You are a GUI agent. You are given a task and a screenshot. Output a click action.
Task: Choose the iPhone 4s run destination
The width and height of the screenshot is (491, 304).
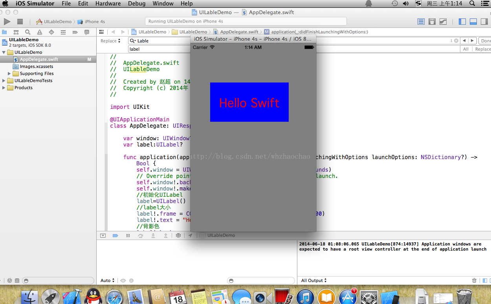point(91,22)
